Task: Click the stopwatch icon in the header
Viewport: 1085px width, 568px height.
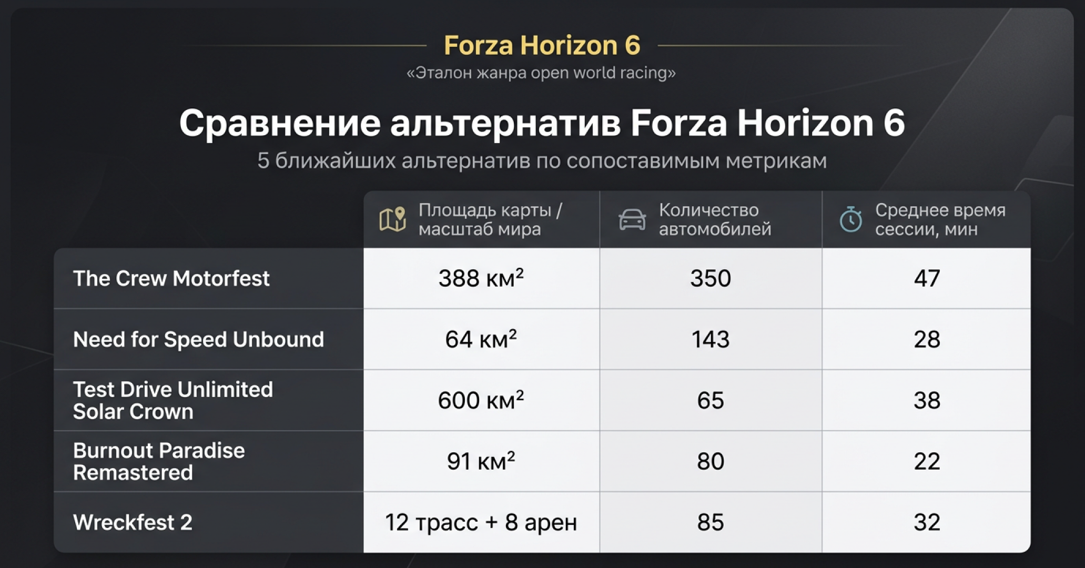Action: [x=850, y=219]
